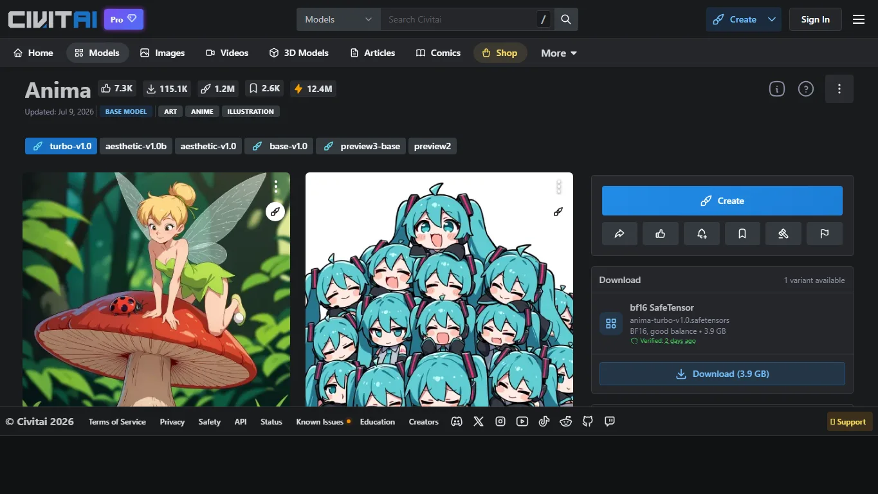Click the 12.4M buzz stat badge

tap(313, 89)
